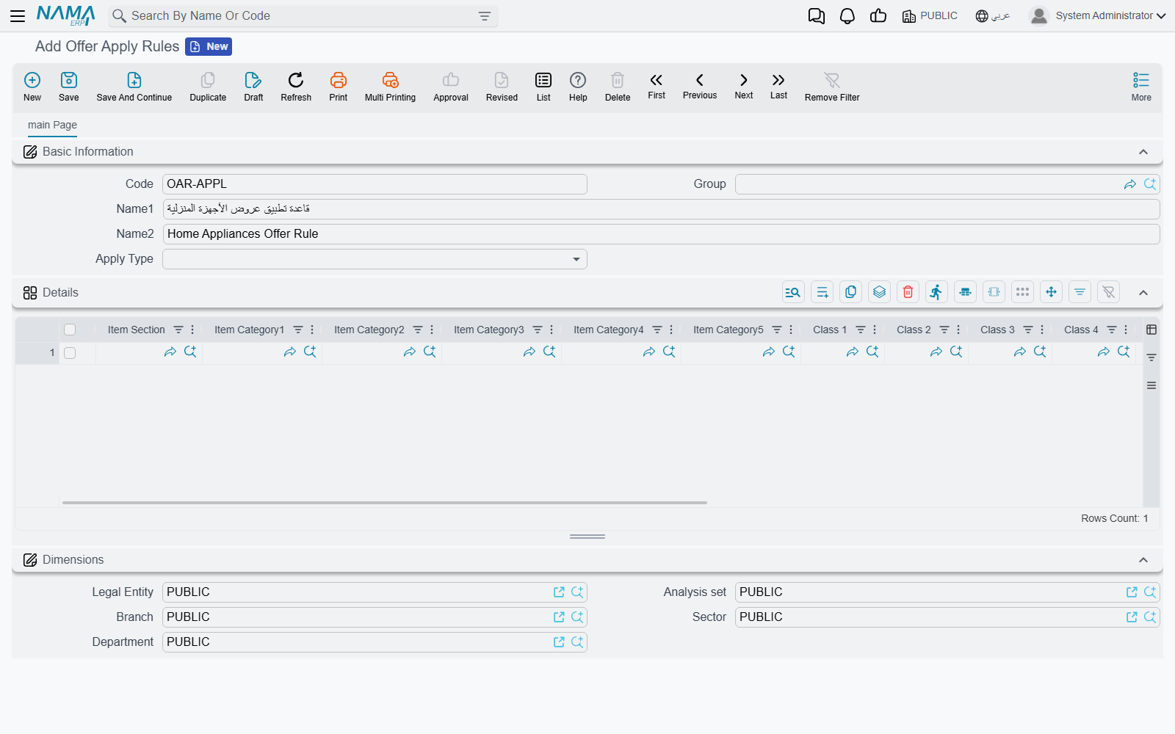Click the Name1 Arabic input field
The width and height of the screenshot is (1175, 734).
[x=661, y=209]
